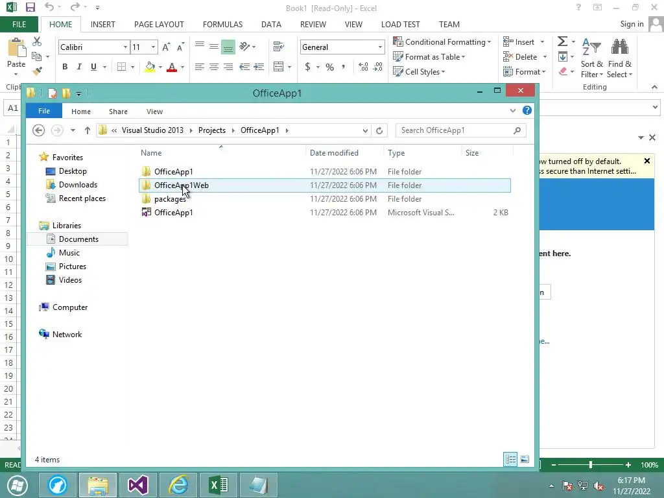Select the OfficeApp1 Visual Studio solution file
Viewport: 664px width, 498px height.
(x=324, y=212)
